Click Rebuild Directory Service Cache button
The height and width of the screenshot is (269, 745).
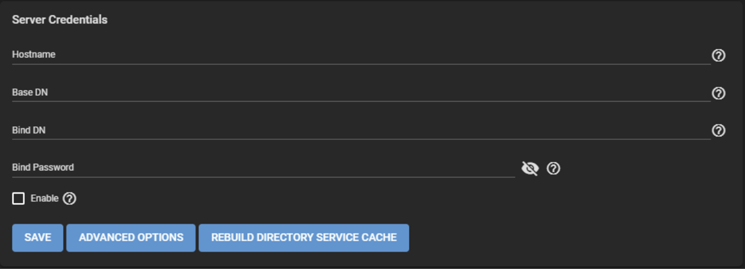pyautogui.click(x=304, y=237)
